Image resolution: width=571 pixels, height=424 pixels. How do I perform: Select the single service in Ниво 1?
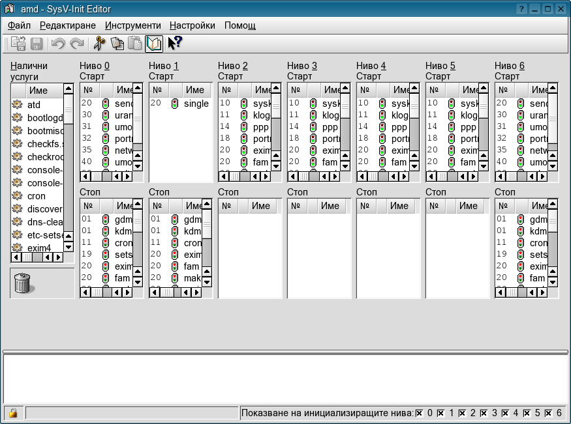click(x=196, y=104)
